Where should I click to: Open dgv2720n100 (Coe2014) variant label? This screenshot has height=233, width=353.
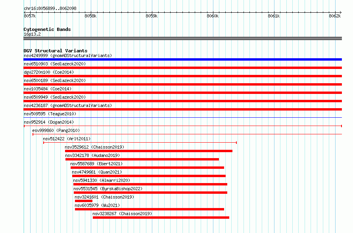tap(49, 72)
